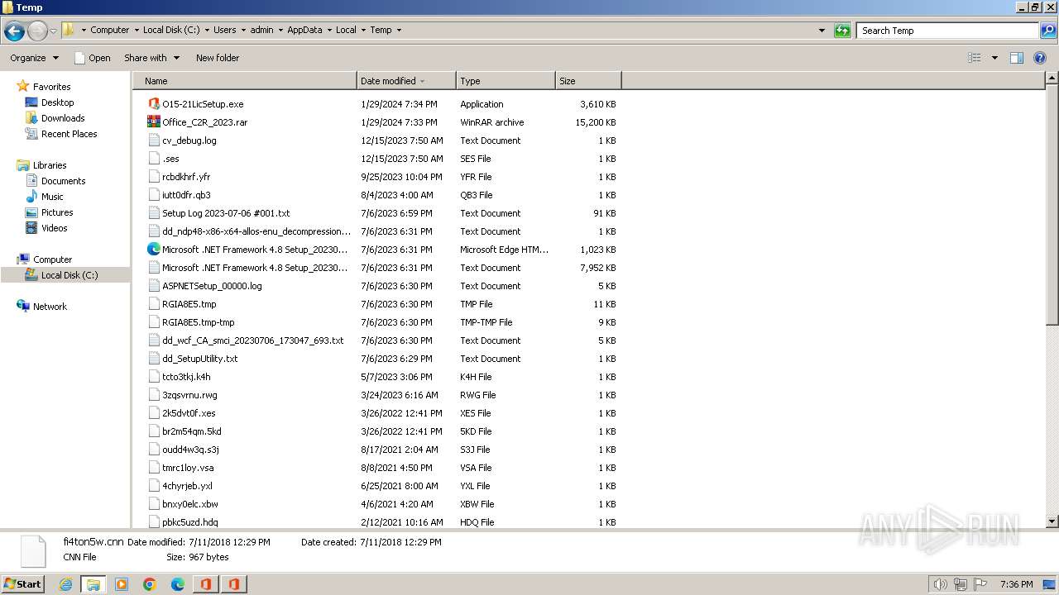Select the file rcbdkhrf.yfr
This screenshot has height=595, width=1059.
[x=186, y=177]
